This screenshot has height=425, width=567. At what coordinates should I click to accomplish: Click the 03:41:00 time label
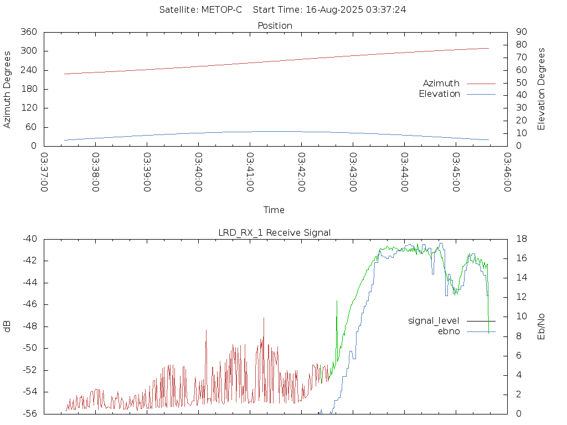pyautogui.click(x=250, y=172)
